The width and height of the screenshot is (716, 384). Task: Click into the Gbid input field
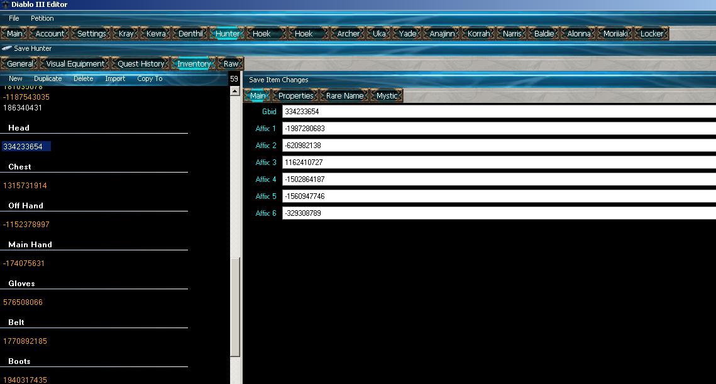[497, 112]
